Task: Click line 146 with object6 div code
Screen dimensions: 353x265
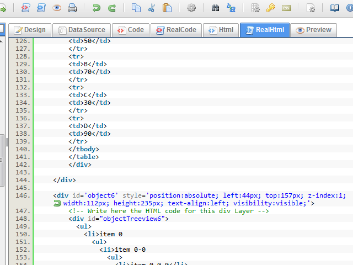Action: [199, 195]
